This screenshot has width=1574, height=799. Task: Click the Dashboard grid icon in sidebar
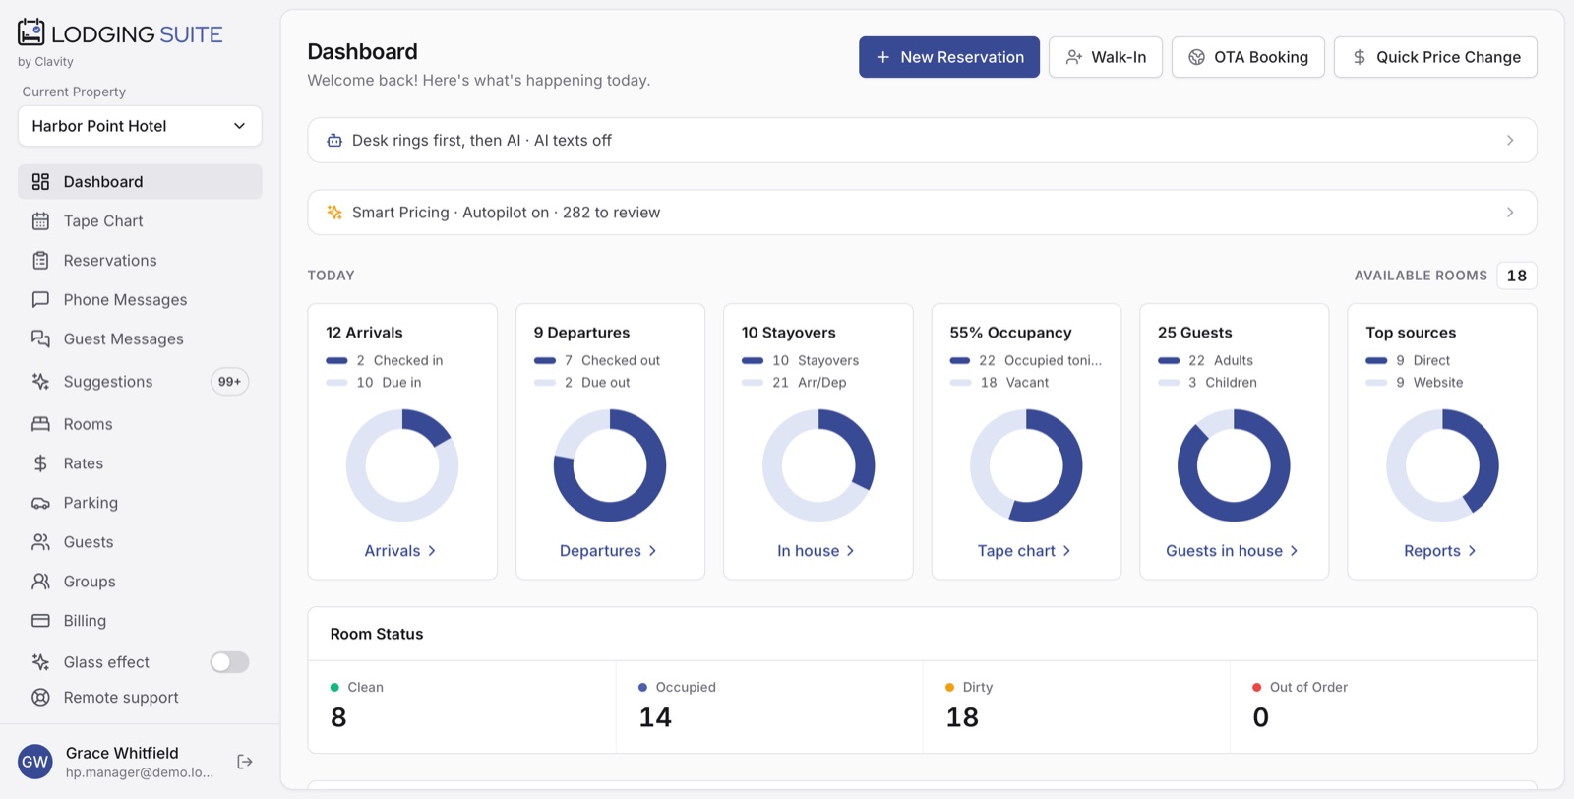click(x=40, y=182)
